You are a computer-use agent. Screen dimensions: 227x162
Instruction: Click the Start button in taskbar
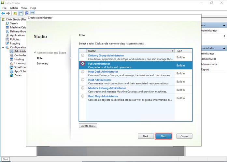pos(6,159)
